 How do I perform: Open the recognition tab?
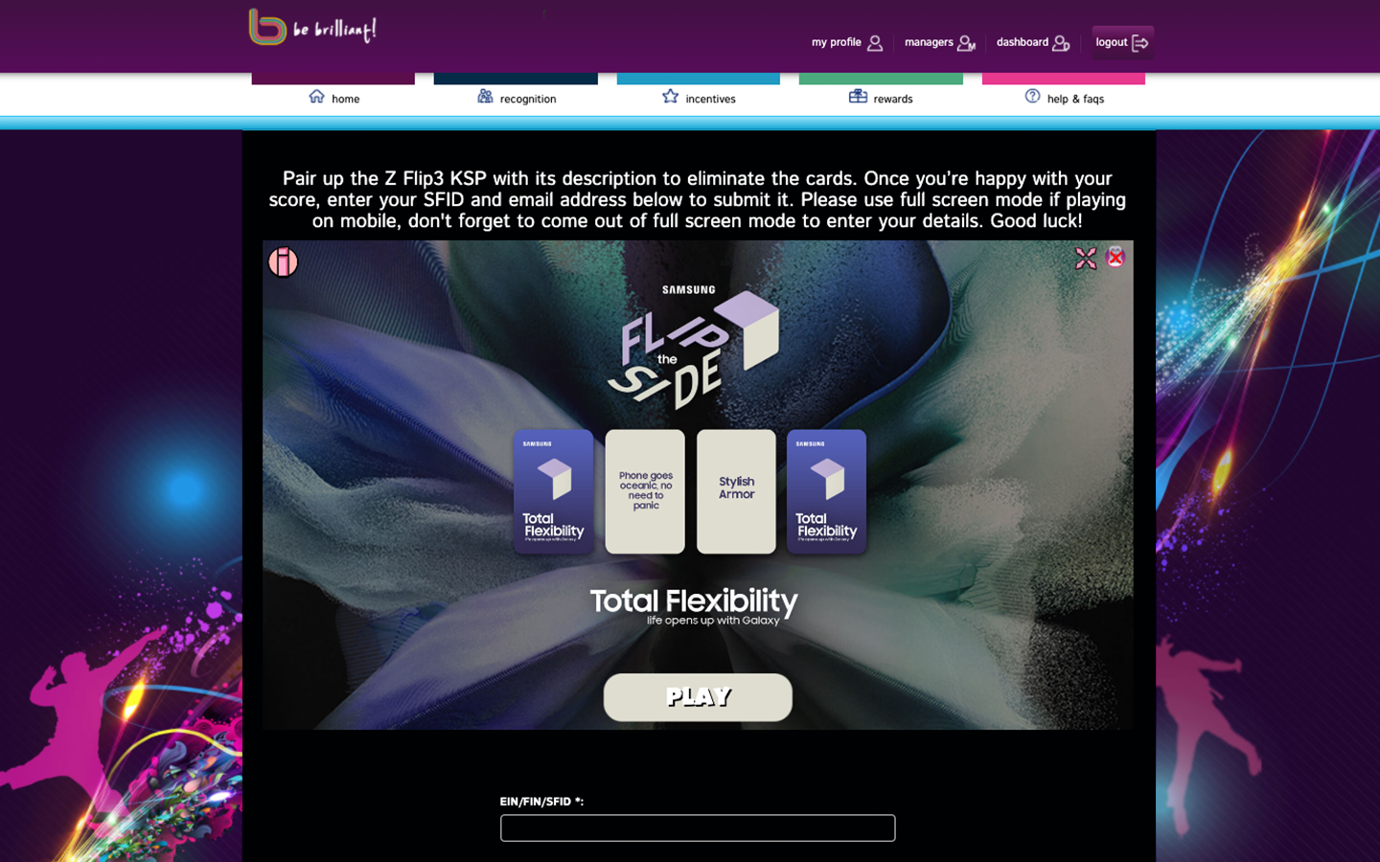tap(516, 97)
